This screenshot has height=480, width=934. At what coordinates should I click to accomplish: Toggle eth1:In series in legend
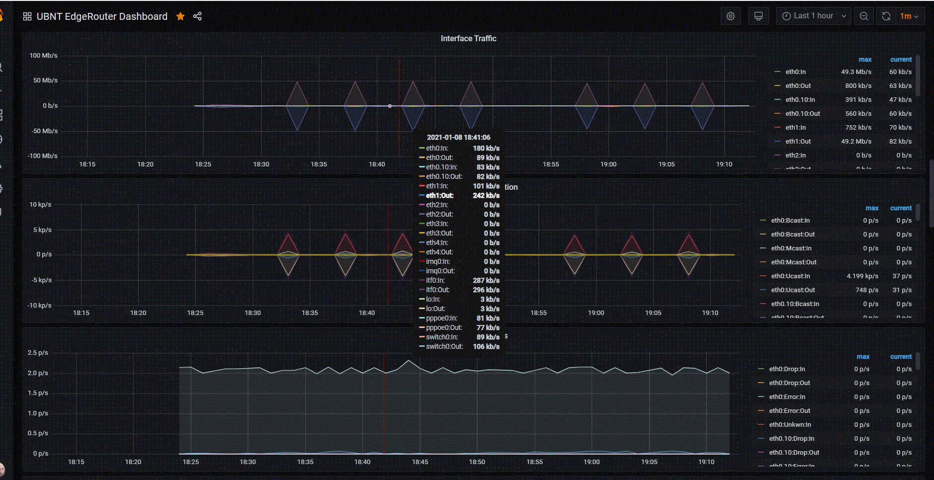pos(795,127)
